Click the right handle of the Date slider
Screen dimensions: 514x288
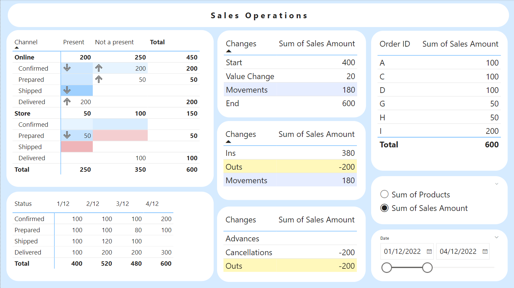427,268
